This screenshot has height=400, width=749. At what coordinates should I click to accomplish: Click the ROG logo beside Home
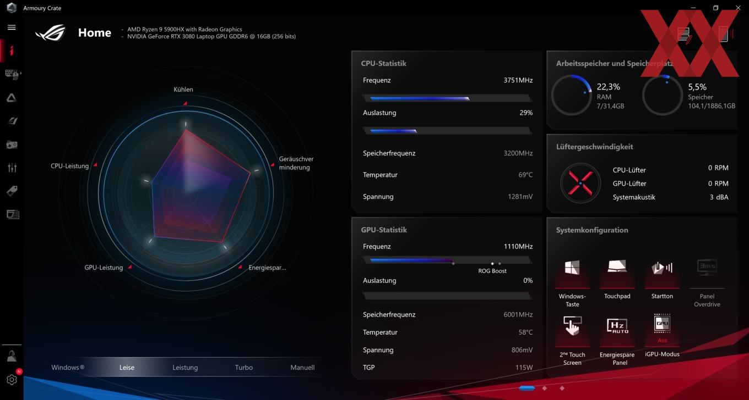[50, 33]
